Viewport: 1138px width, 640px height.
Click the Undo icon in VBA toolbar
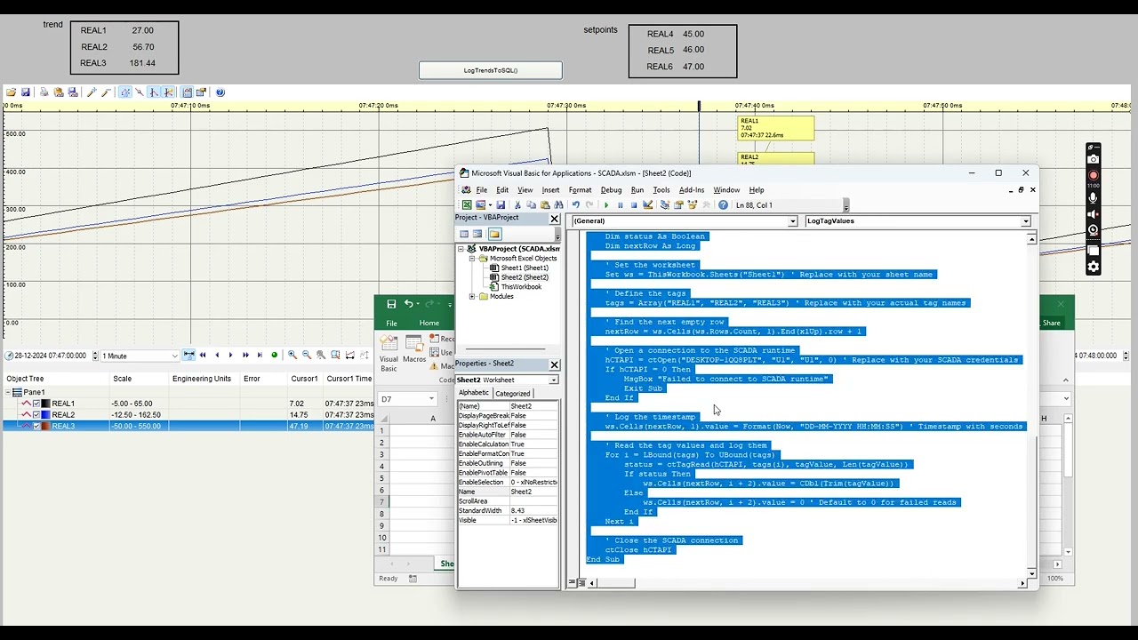coord(576,205)
